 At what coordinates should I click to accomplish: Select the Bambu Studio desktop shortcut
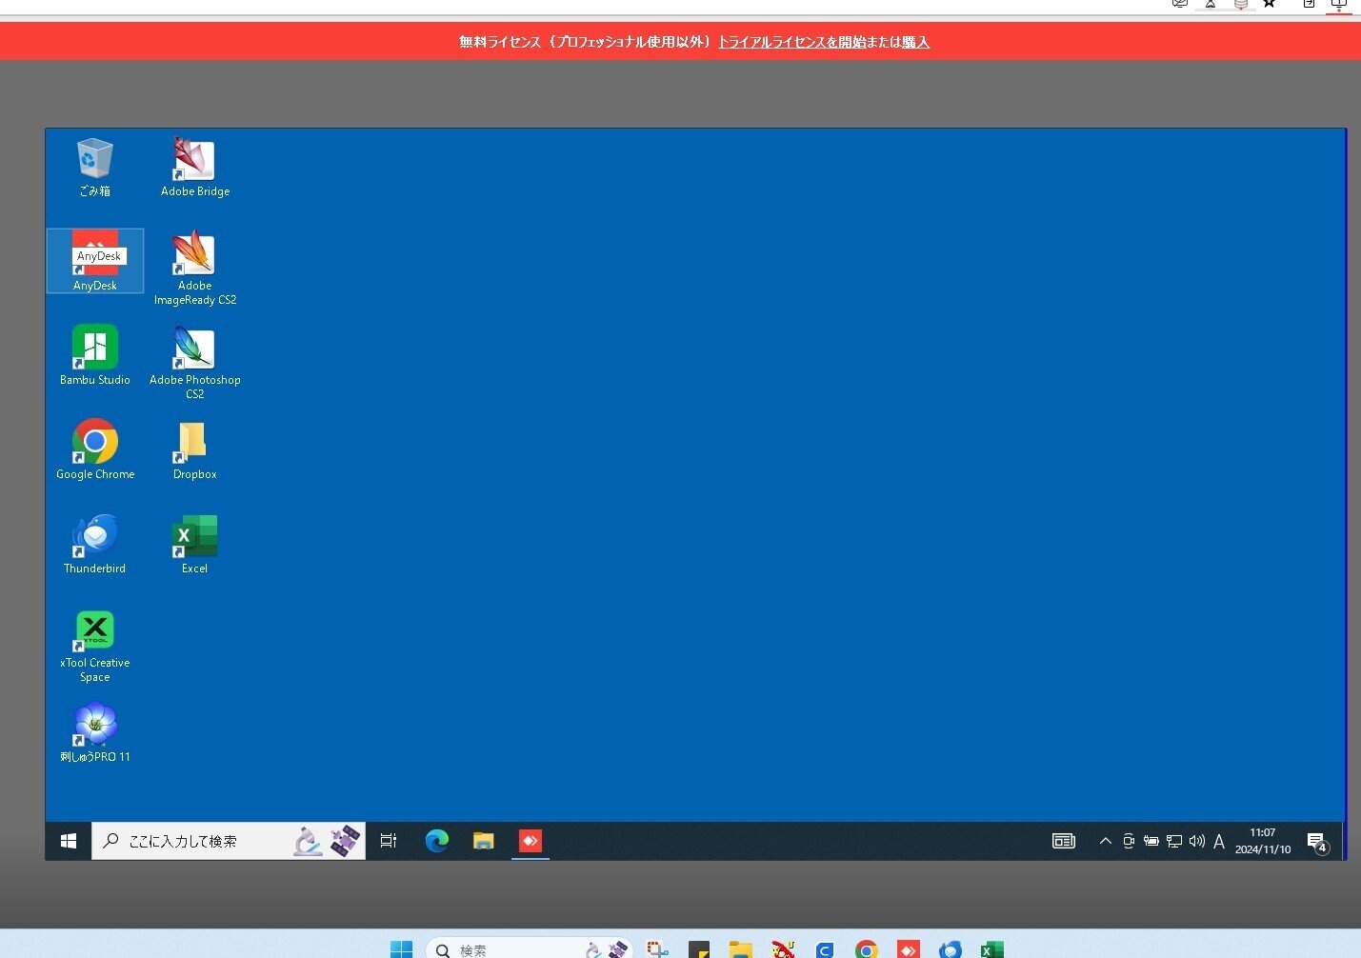[95, 355]
